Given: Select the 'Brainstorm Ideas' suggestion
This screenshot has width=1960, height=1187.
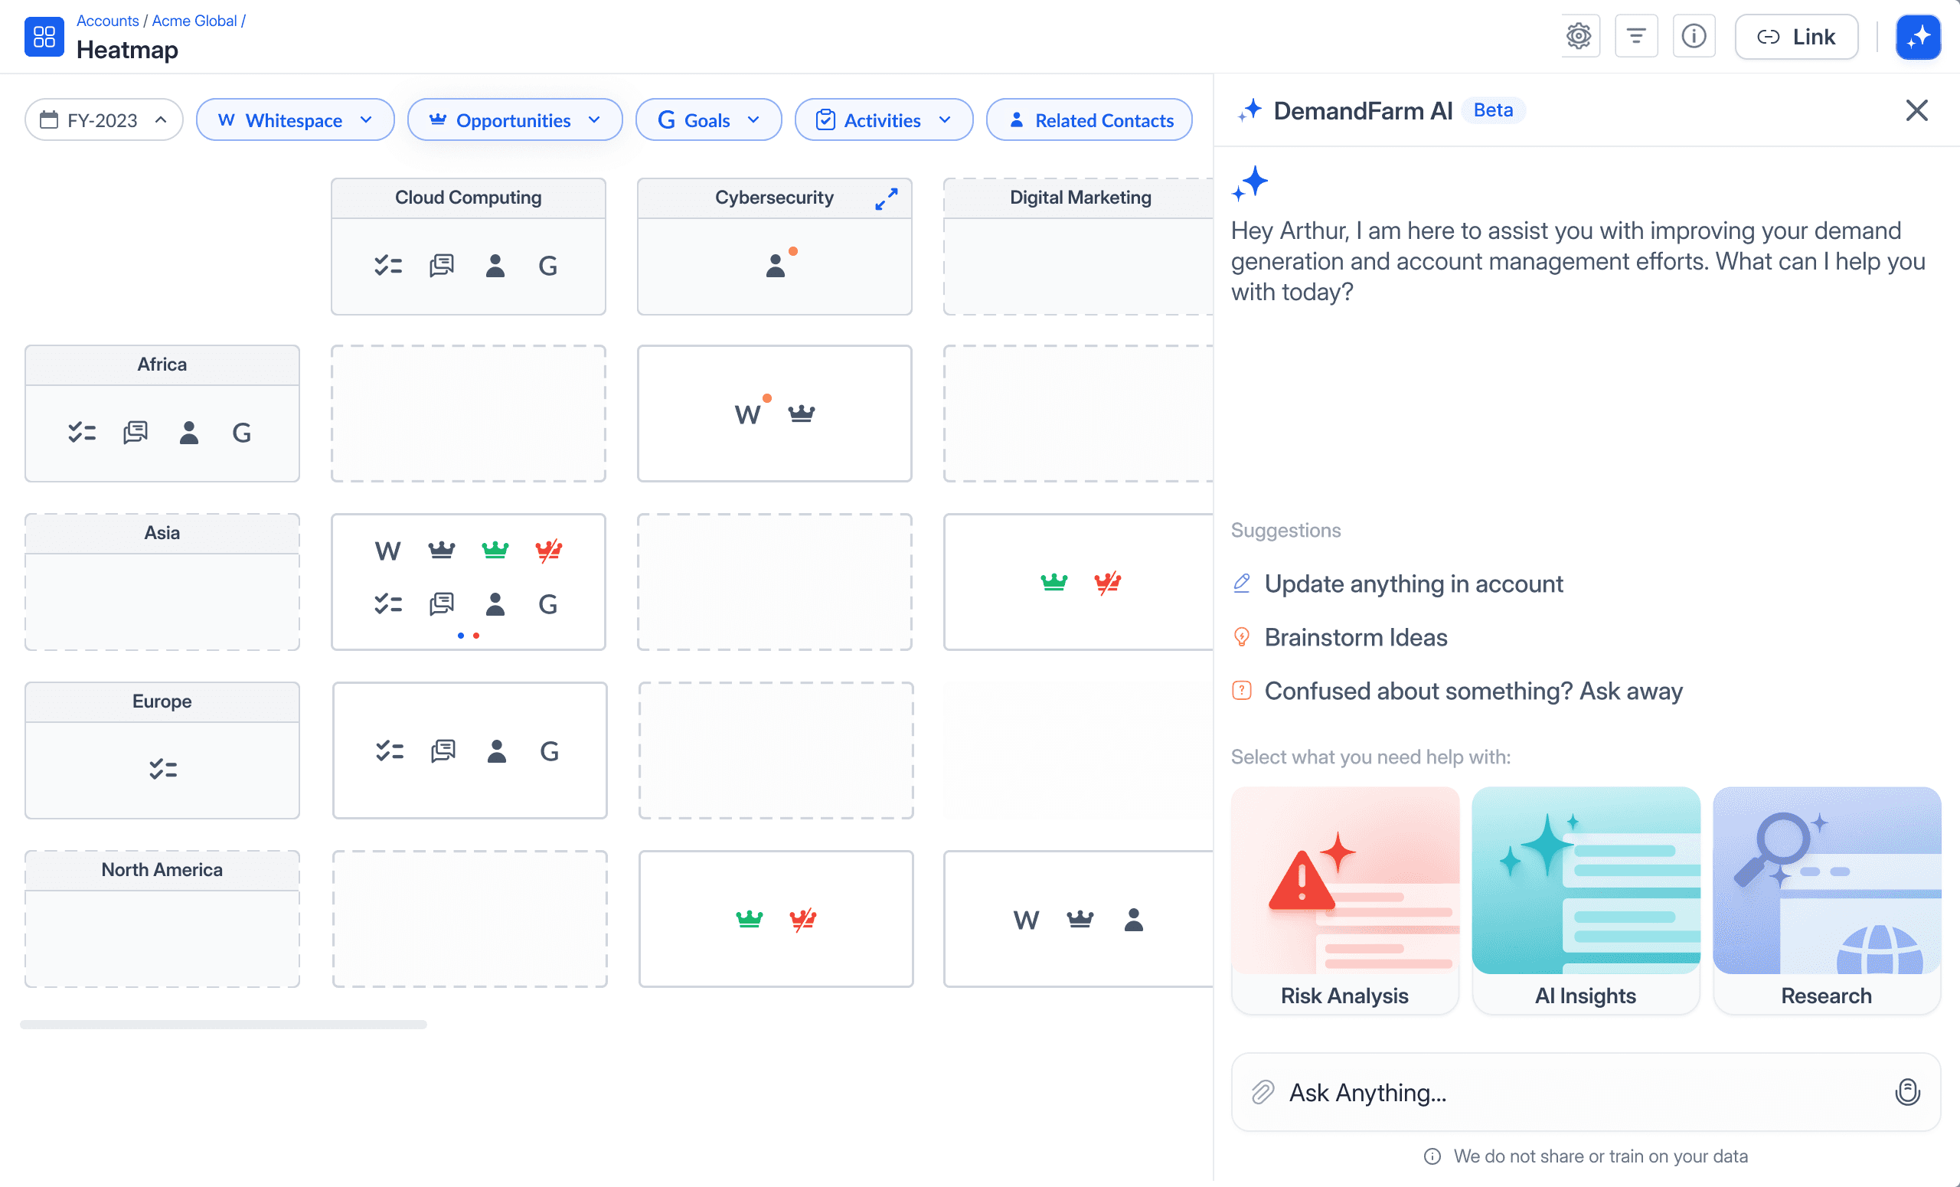Looking at the screenshot, I should click(1355, 637).
